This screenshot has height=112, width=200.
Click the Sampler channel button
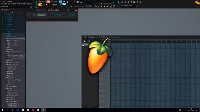pos(41,15)
